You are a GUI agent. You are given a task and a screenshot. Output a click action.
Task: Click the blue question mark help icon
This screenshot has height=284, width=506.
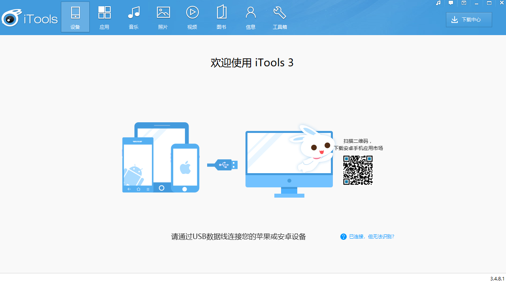tap(344, 237)
